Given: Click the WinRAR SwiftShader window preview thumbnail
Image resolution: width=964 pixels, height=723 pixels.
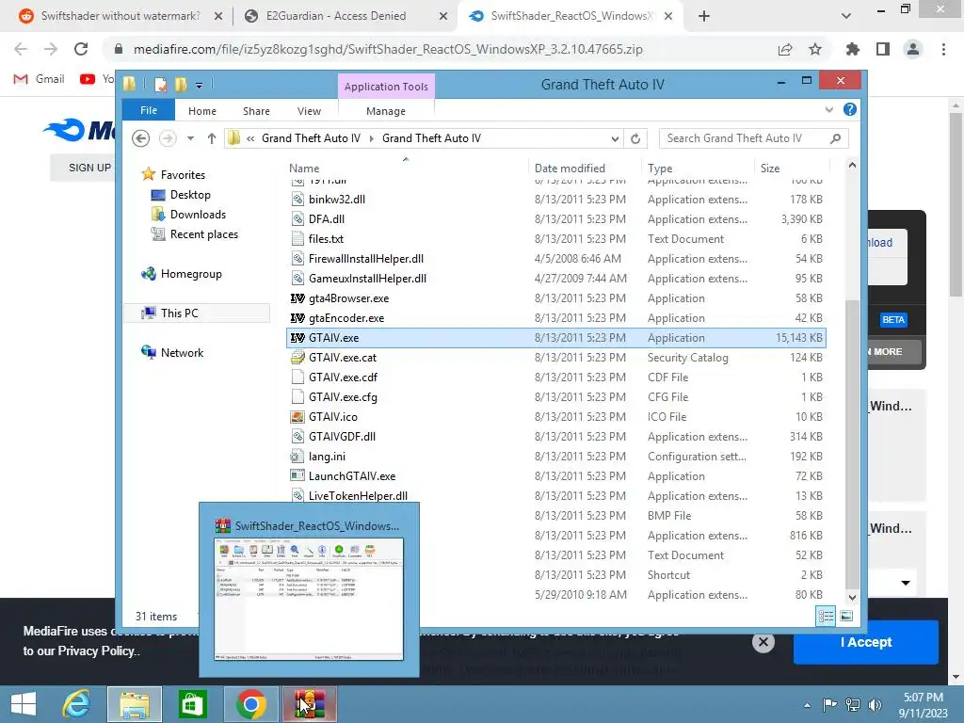Looking at the screenshot, I should [309, 599].
